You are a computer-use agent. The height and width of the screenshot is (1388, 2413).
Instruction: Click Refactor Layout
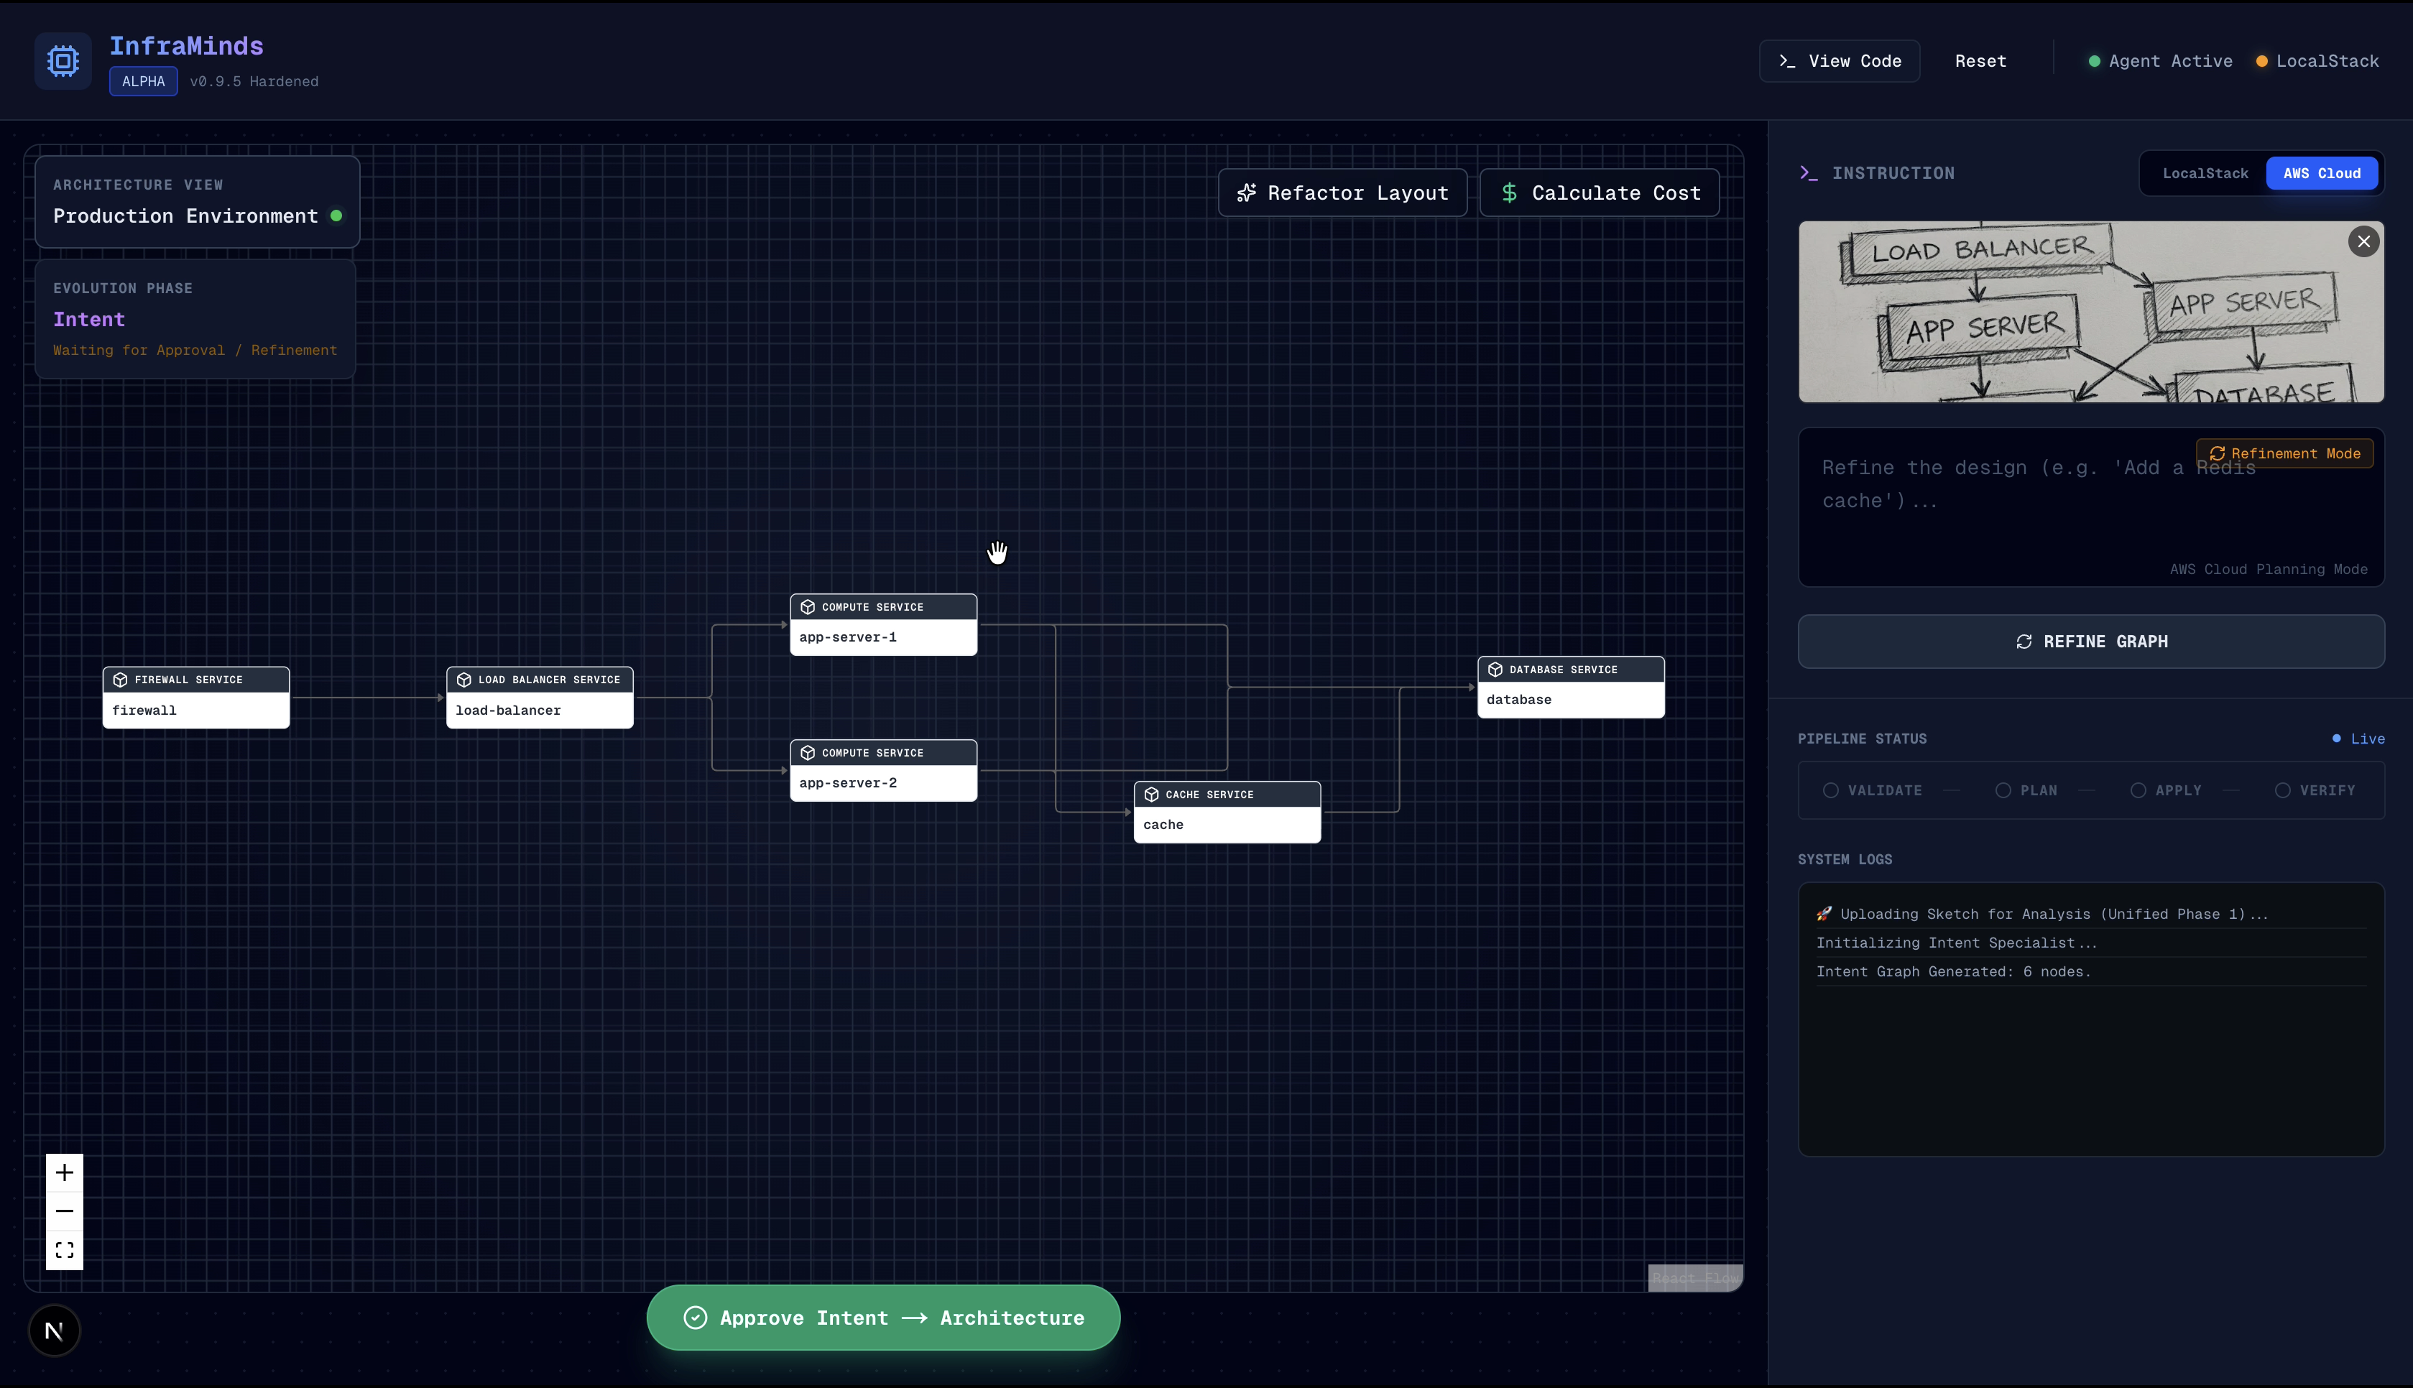point(1342,193)
